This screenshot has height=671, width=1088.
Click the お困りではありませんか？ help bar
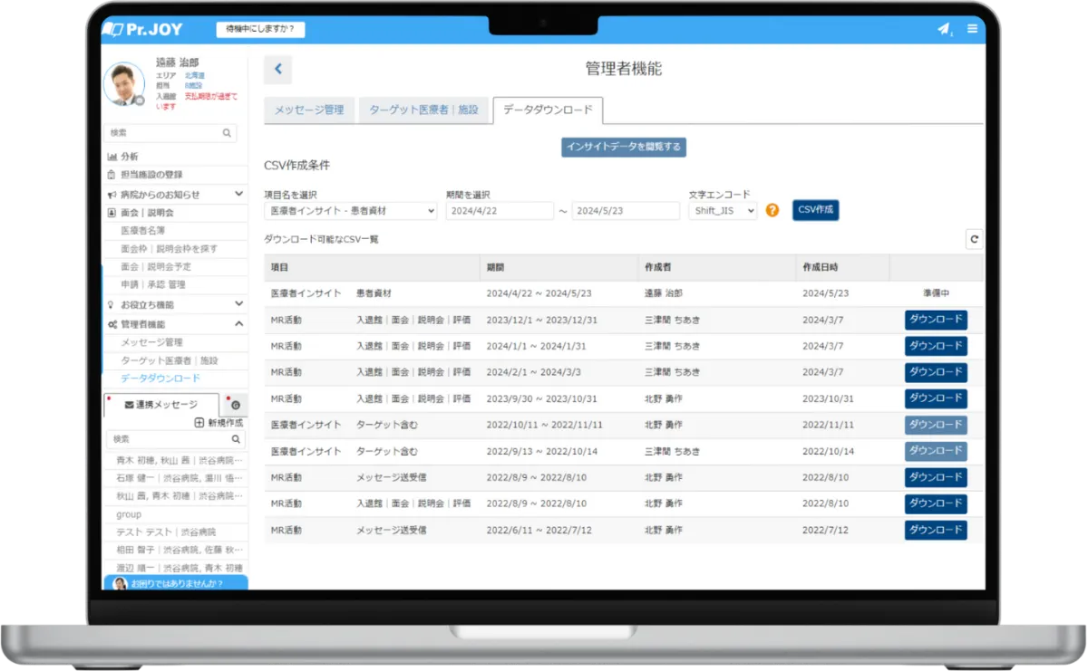pyautogui.click(x=176, y=584)
